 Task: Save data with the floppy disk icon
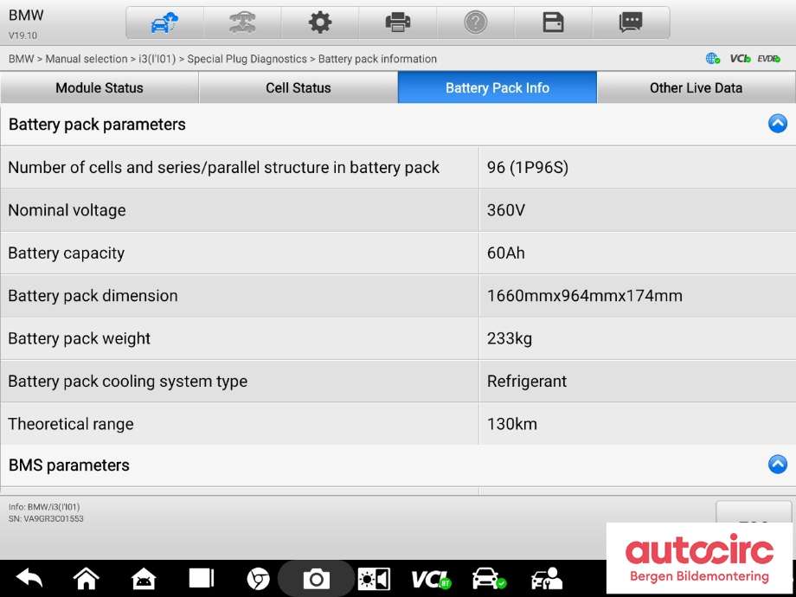(554, 22)
